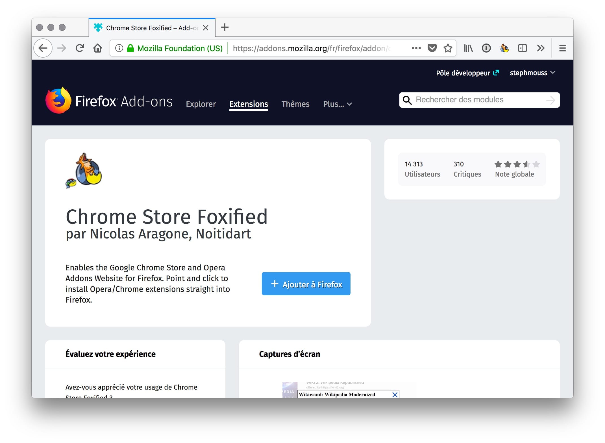View the 310 Critiques reviews
Screen dimensions: 605x443
467,169
